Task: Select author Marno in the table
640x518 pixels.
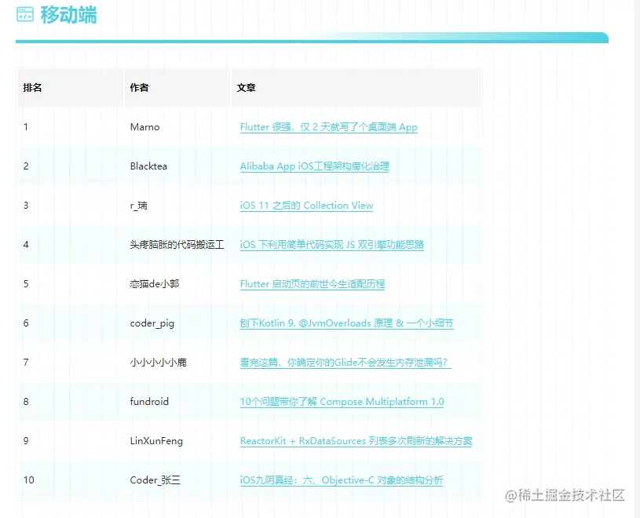Action: point(144,126)
